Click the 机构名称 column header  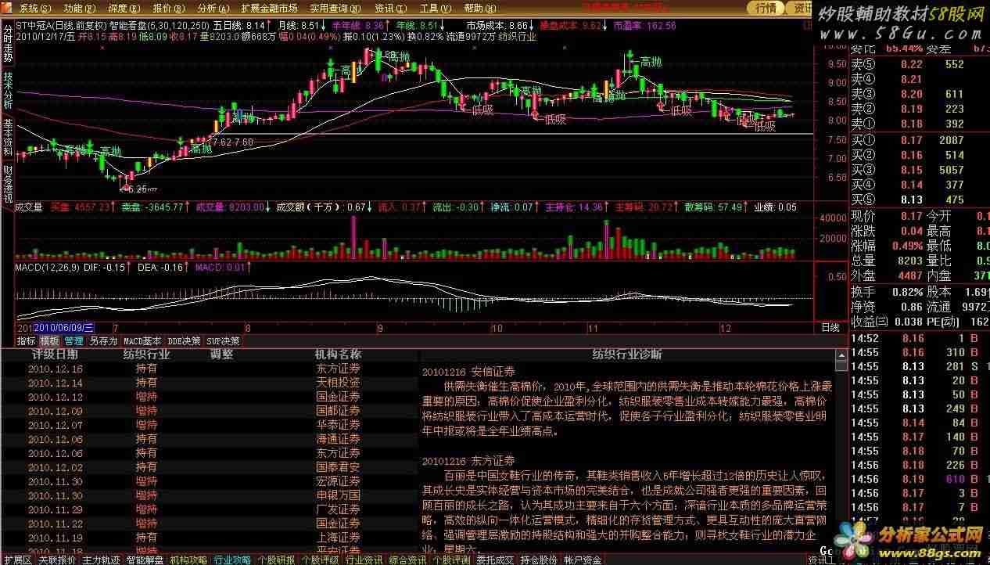tap(338, 354)
